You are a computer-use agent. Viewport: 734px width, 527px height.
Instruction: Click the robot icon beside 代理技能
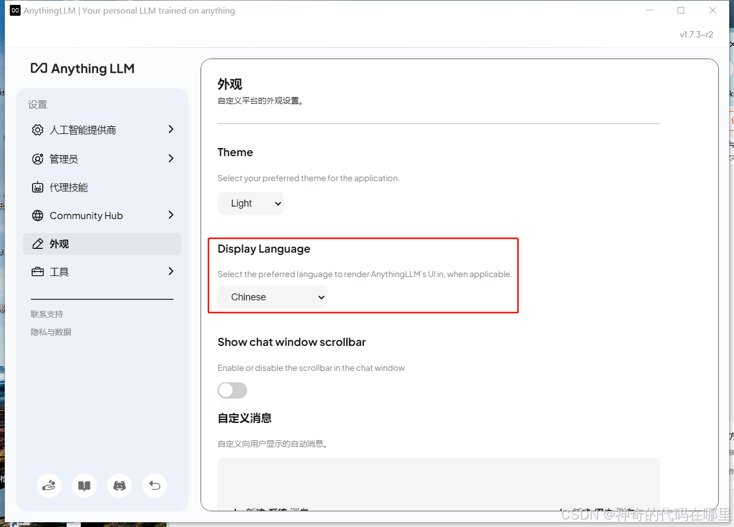(x=37, y=187)
